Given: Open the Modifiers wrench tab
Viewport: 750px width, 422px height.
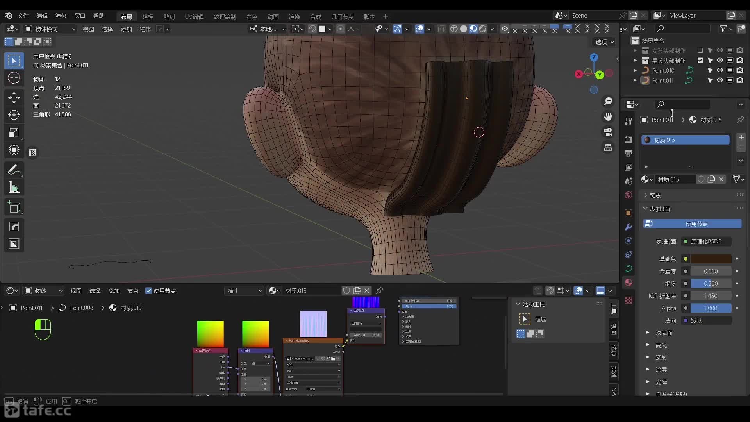Looking at the screenshot, I should click(x=629, y=227).
